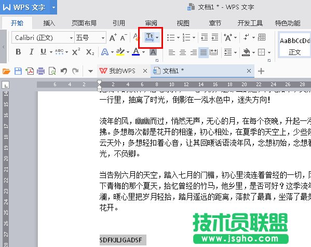Toggle Italic formatting
This screenshot has width=311, height=247.
tap(31, 52)
